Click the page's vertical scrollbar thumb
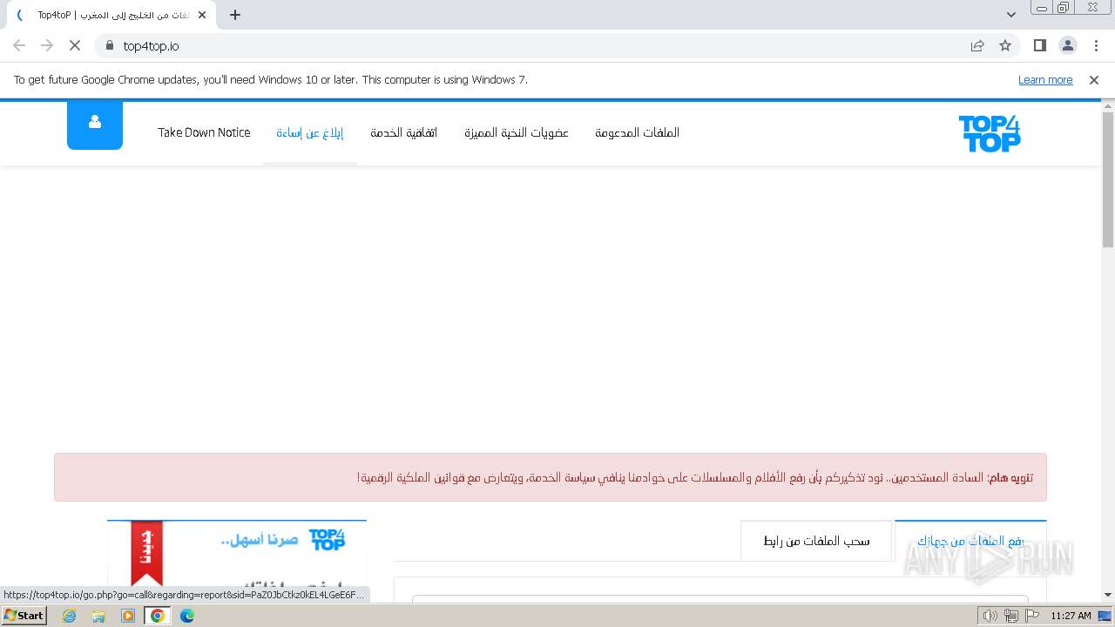The height and width of the screenshot is (627, 1115). click(x=1108, y=179)
